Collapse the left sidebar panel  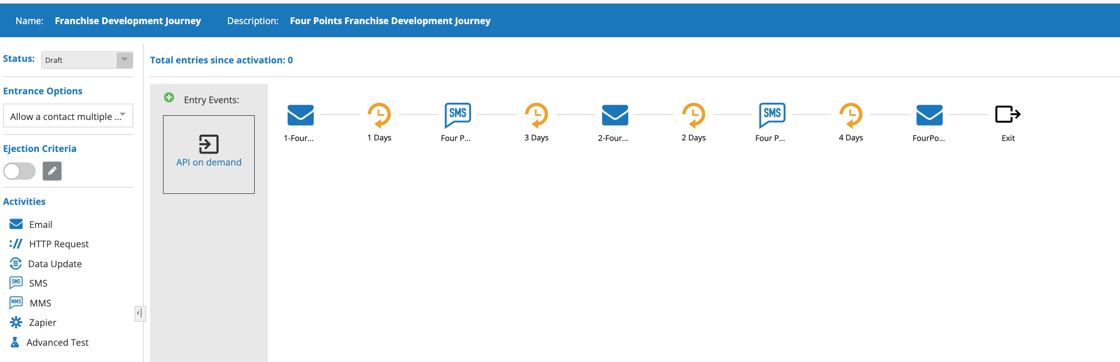click(140, 313)
